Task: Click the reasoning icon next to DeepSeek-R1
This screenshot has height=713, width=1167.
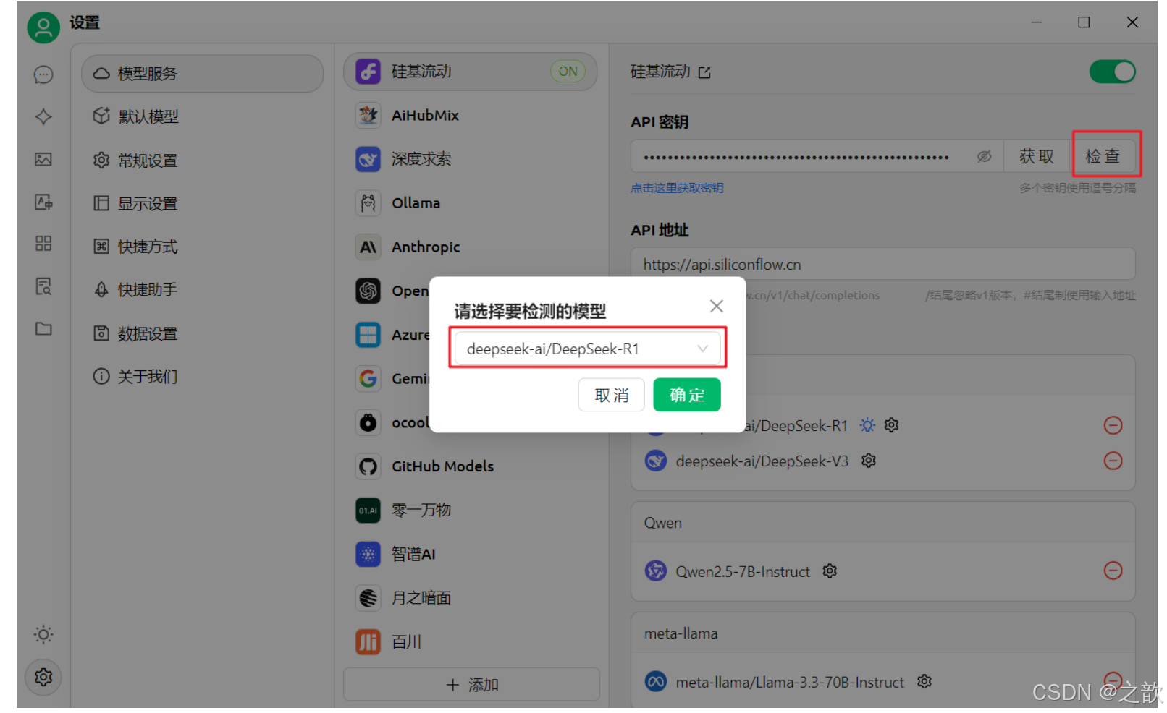Action: (867, 425)
